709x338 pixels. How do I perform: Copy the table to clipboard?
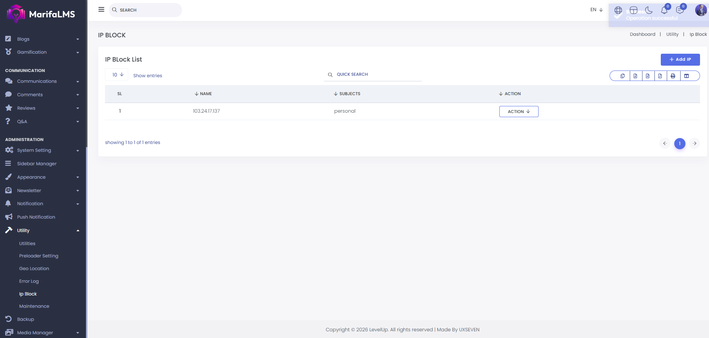point(622,76)
